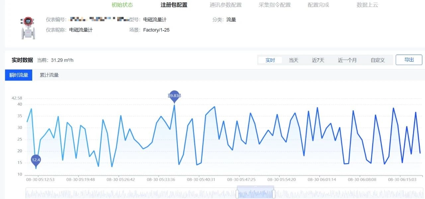Go to the 初始状态 step
The width and height of the screenshot is (425, 199).
(x=122, y=5)
